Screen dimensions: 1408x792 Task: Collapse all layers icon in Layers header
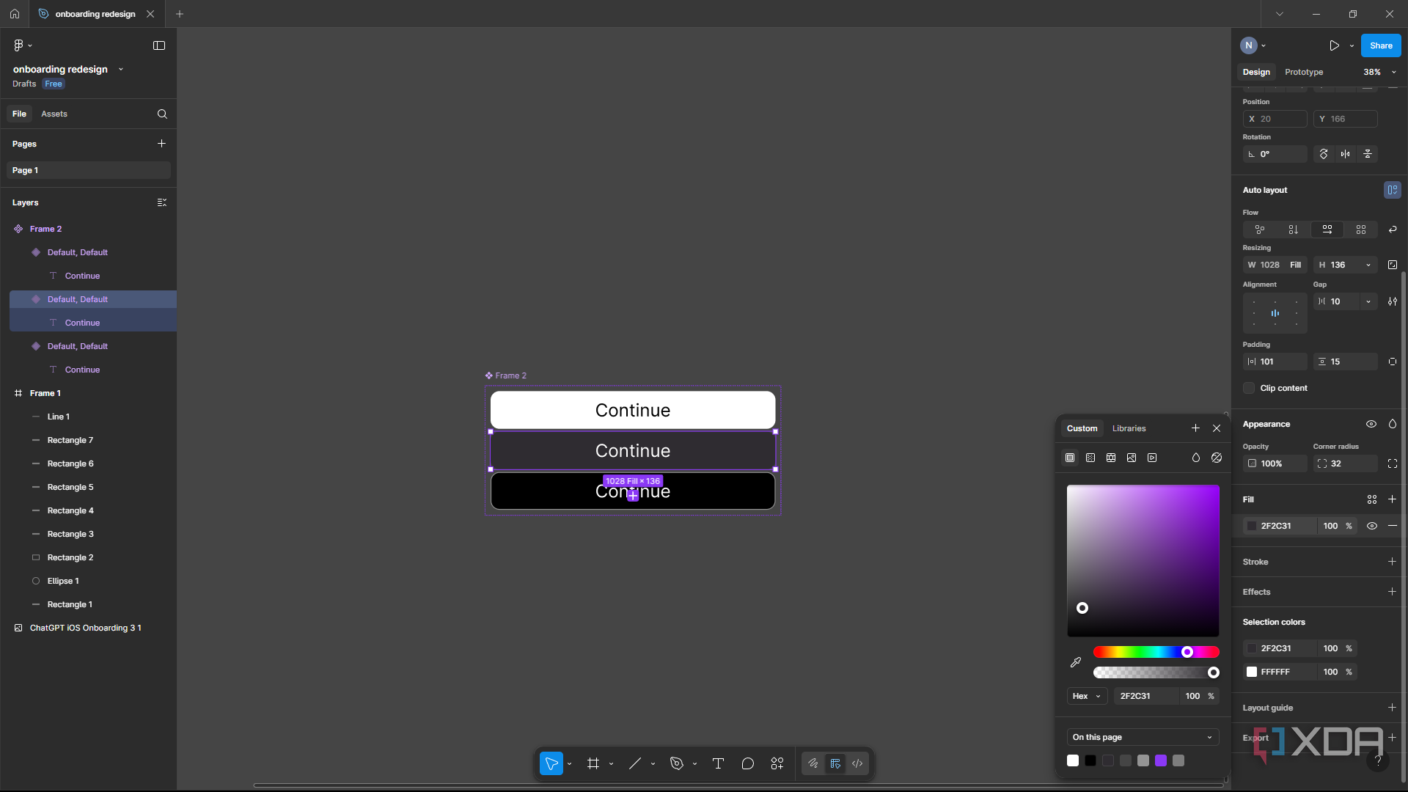click(x=162, y=202)
